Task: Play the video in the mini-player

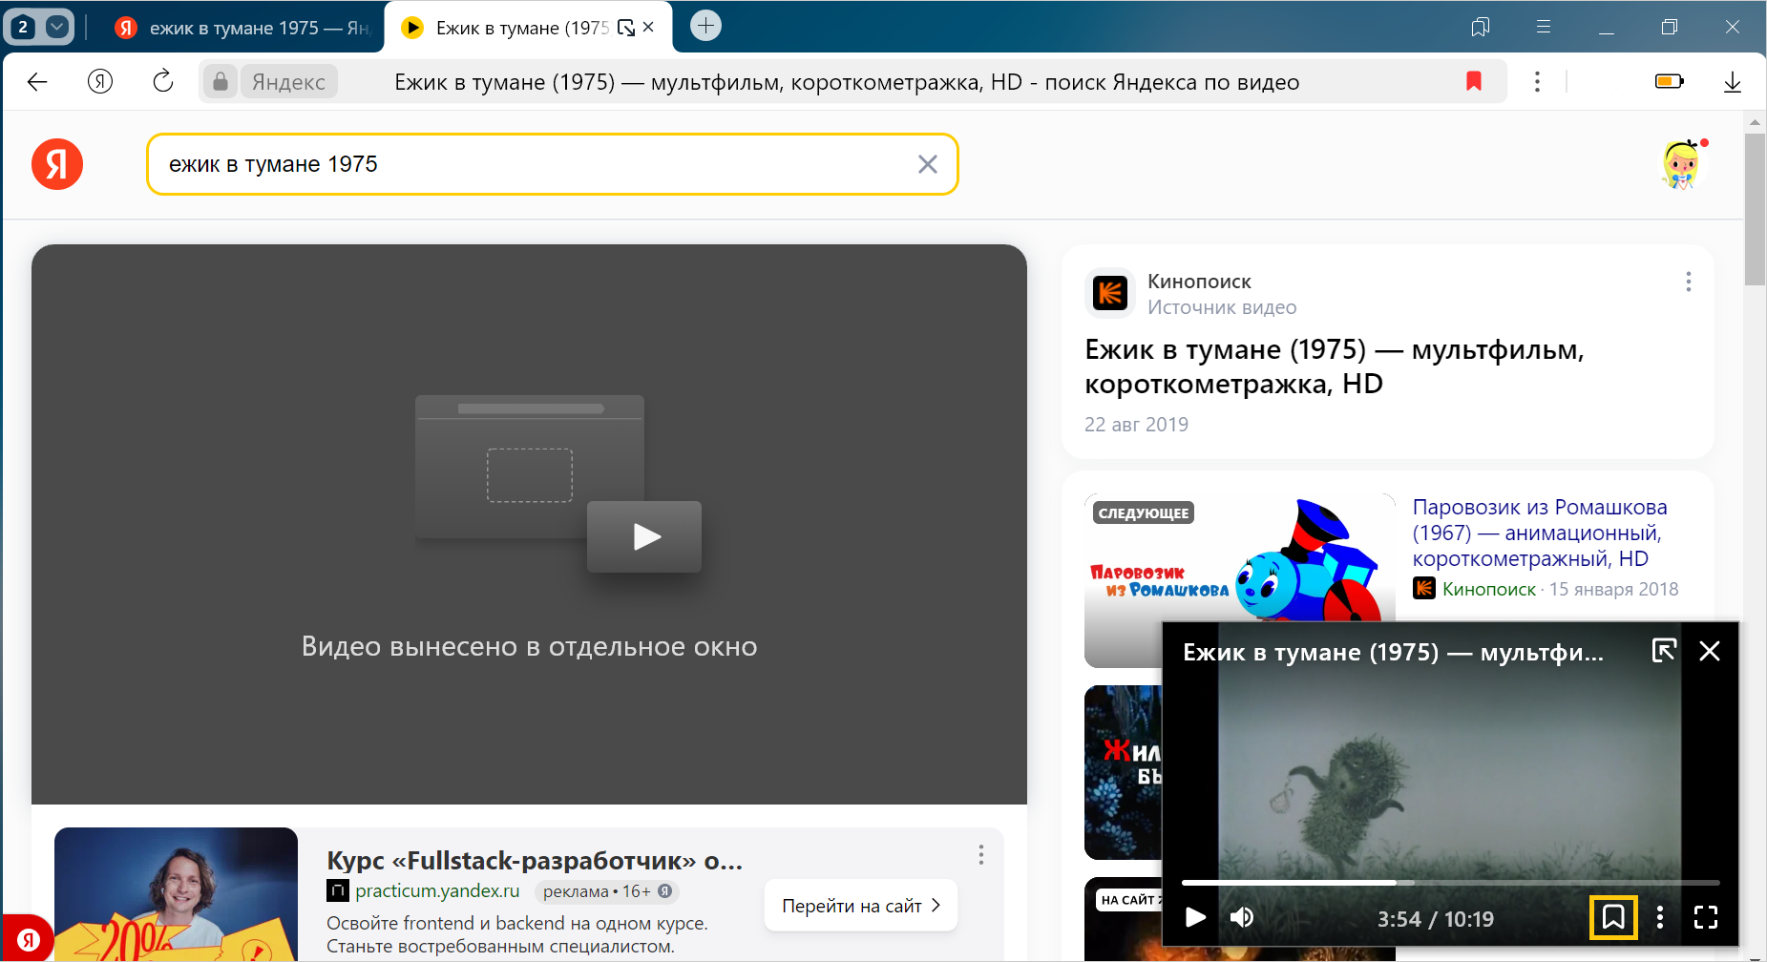Action: coord(1195,918)
